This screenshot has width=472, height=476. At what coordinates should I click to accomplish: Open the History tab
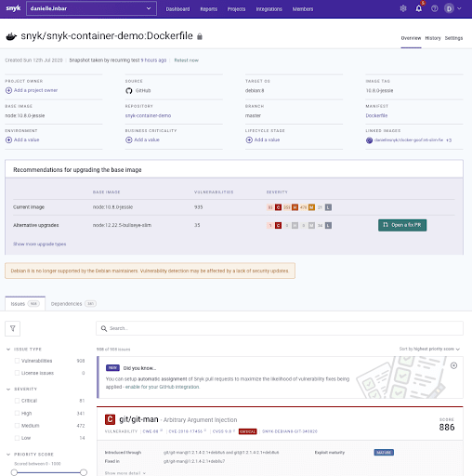pos(433,38)
